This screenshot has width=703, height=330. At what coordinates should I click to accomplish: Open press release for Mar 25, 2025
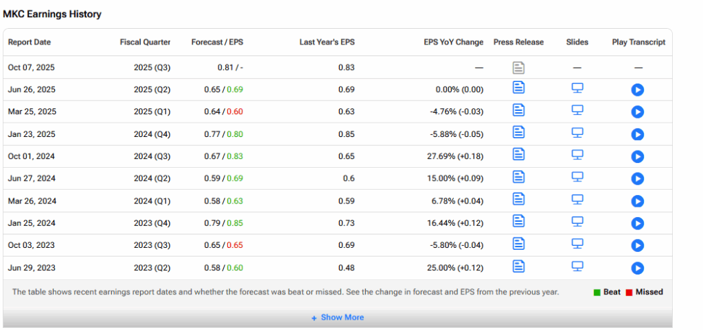tap(518, 110)
